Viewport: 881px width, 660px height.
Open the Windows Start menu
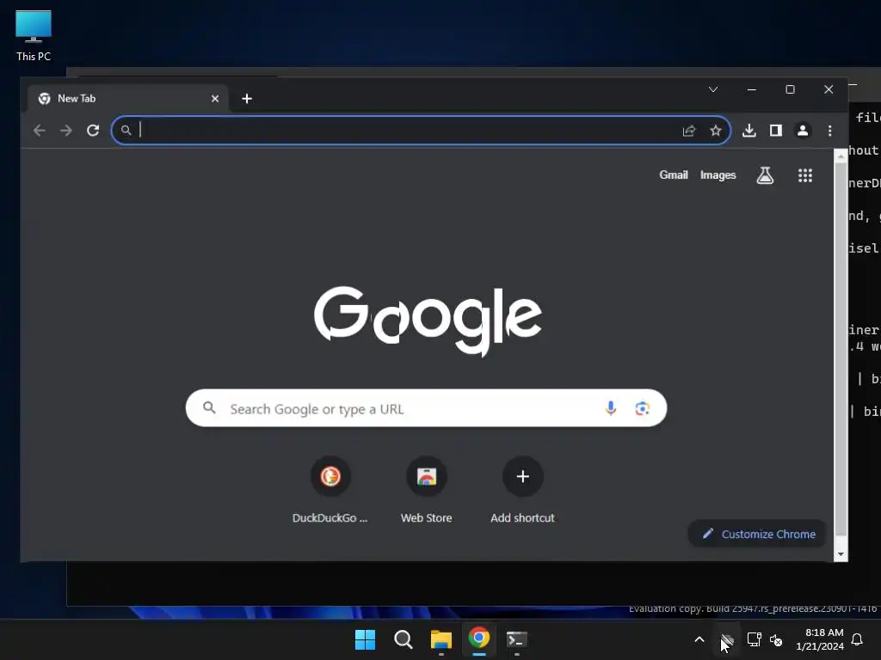tap(365, 639)
